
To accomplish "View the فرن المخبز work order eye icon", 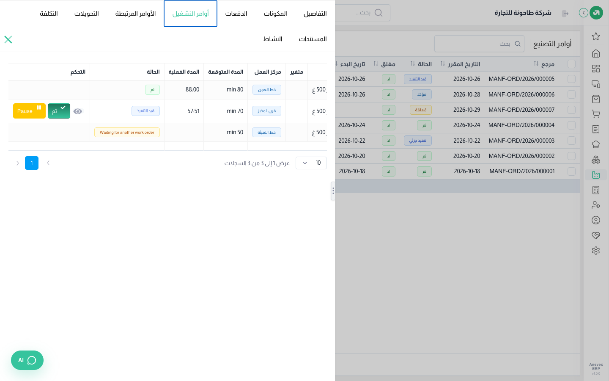I will click(77, 111).
